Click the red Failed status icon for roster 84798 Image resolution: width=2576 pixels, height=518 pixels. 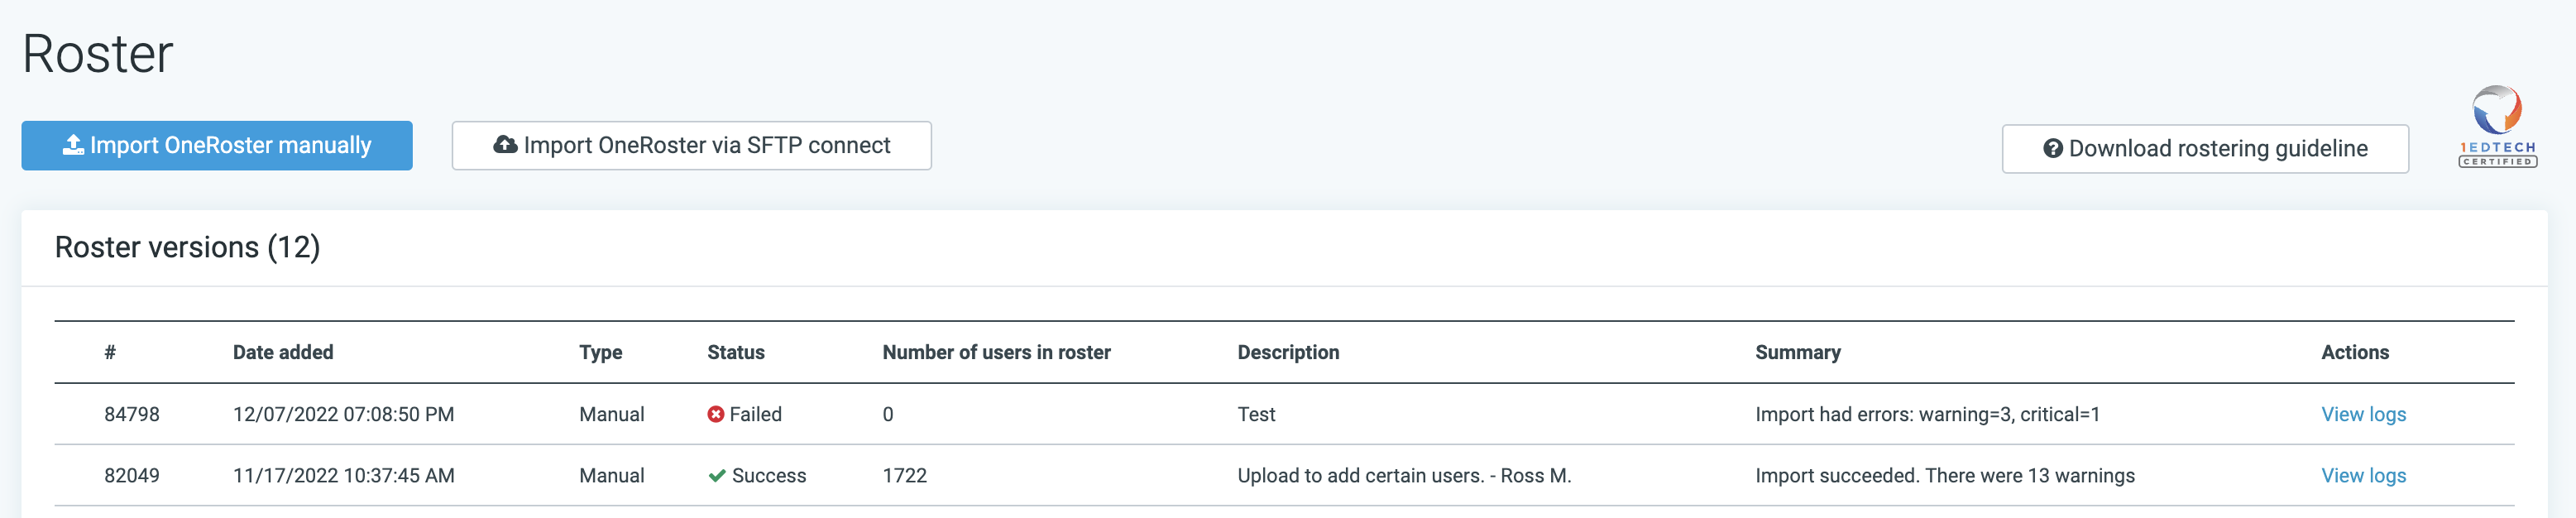[715, 414]
